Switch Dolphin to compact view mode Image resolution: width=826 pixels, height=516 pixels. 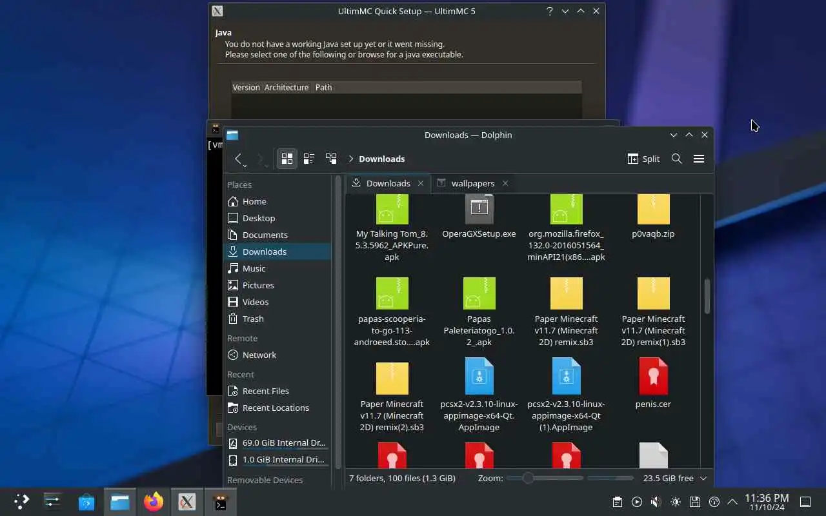[309, 159]
